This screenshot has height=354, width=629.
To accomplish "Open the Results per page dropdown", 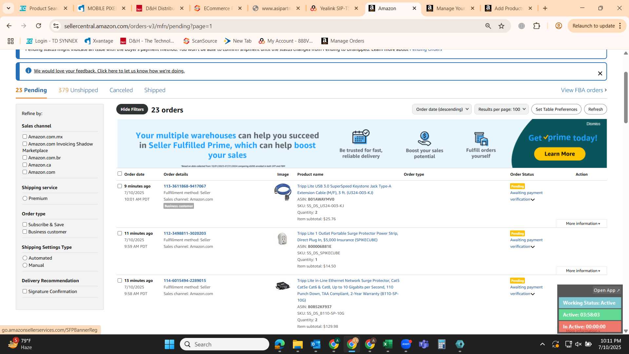I will [501, 109].
